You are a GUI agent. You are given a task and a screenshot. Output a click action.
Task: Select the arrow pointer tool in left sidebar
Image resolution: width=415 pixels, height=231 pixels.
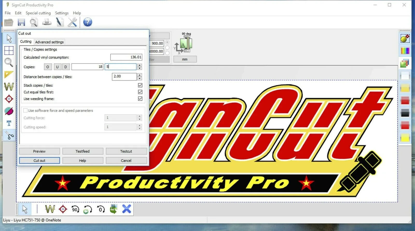[x=9, y=38]
